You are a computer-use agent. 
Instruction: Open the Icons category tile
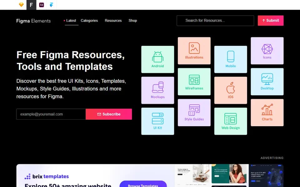point(267,51)
